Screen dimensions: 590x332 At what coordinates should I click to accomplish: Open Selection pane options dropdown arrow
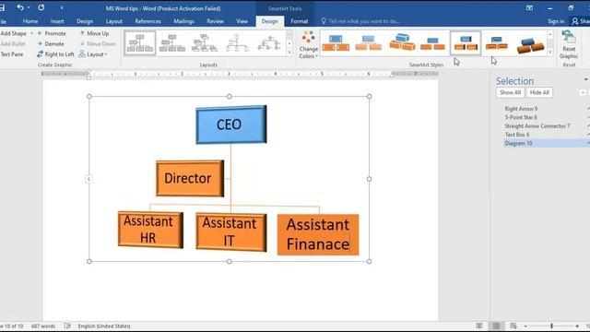tap(586, 79)
